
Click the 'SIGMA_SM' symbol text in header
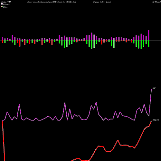(x=71, y=2)
